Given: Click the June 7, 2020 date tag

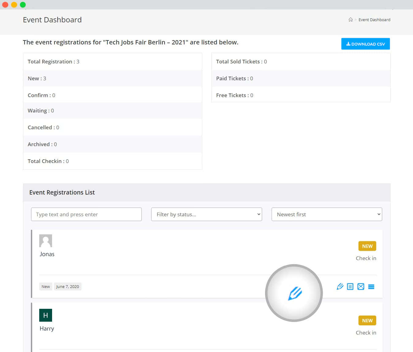Looking at the screenshot, I should coord(67,286).
